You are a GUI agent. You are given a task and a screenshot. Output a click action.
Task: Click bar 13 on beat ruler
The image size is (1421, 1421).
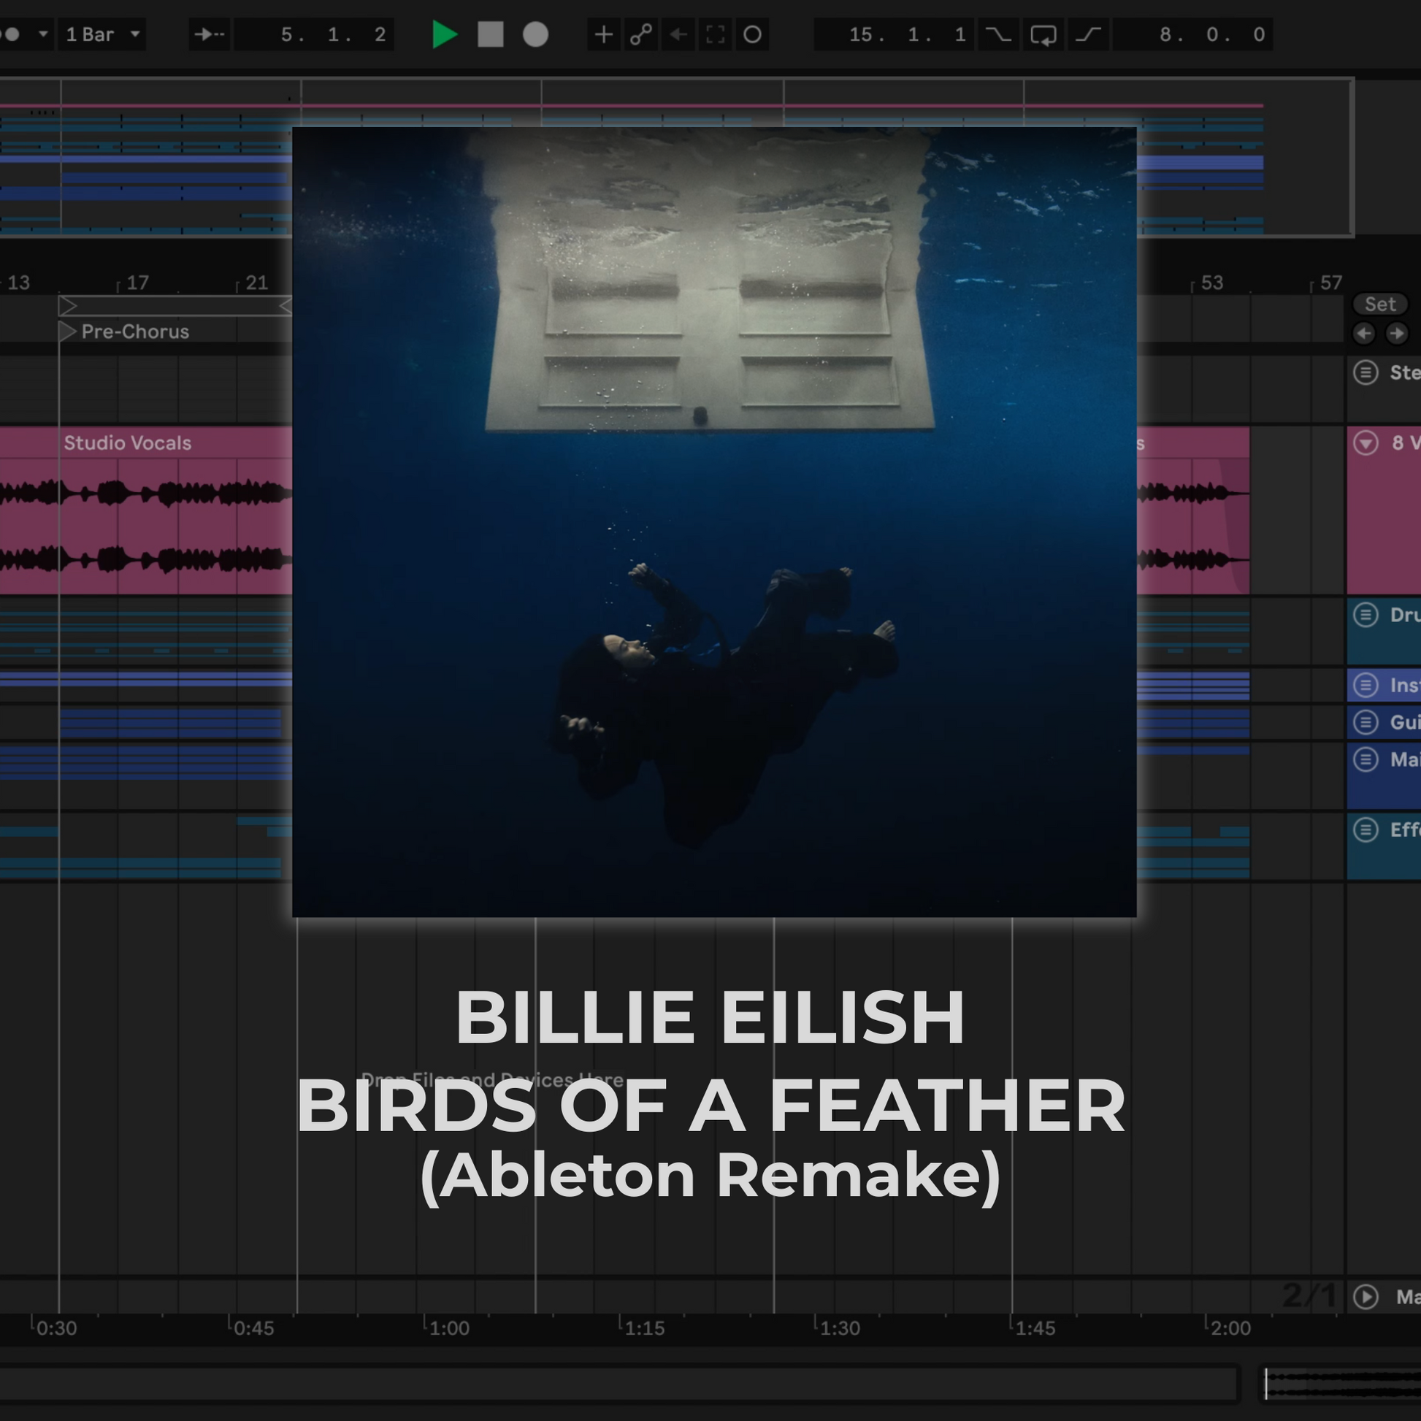point(18,283)
